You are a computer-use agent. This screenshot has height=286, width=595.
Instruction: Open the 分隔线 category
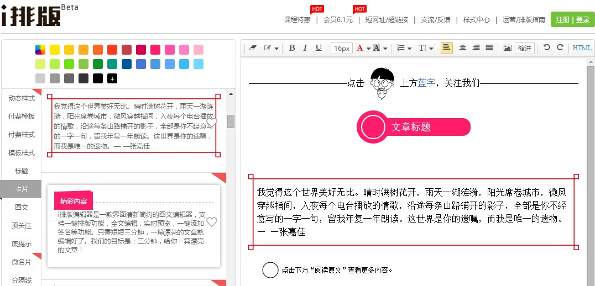21,280
